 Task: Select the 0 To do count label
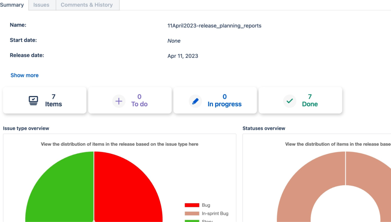pyautogui.click(x=139, y=100)
